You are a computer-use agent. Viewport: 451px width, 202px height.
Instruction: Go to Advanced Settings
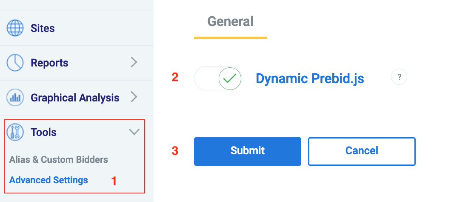(49, 180)
